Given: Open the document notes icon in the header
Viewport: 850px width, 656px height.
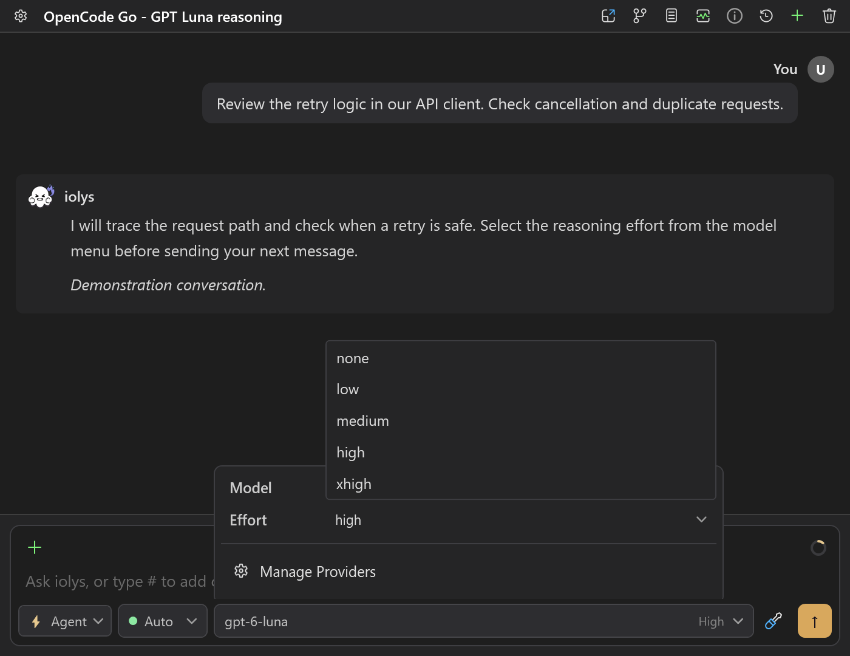Looking at the screenshot, I should [671, 16].
